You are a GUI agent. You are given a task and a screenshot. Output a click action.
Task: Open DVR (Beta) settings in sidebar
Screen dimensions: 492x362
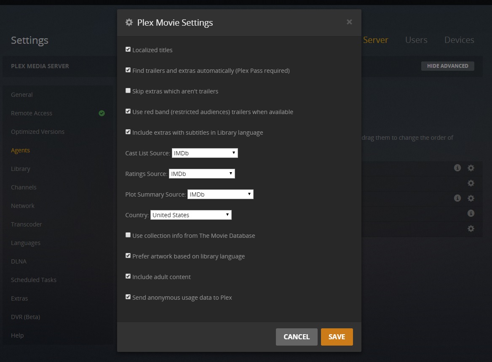[25, 317]
